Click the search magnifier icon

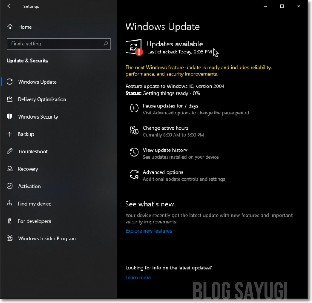click(x=106, y=44)
